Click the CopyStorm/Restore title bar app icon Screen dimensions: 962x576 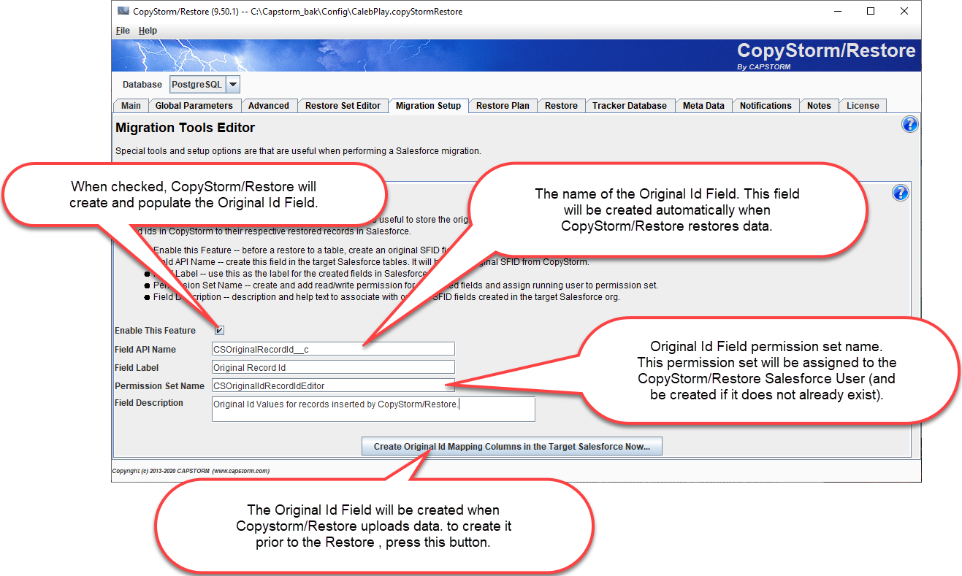coord(123,12)
